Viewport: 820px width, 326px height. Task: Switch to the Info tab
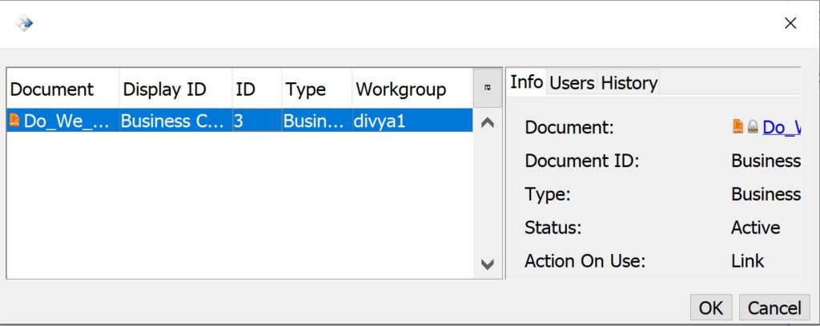tap(526, 82)
